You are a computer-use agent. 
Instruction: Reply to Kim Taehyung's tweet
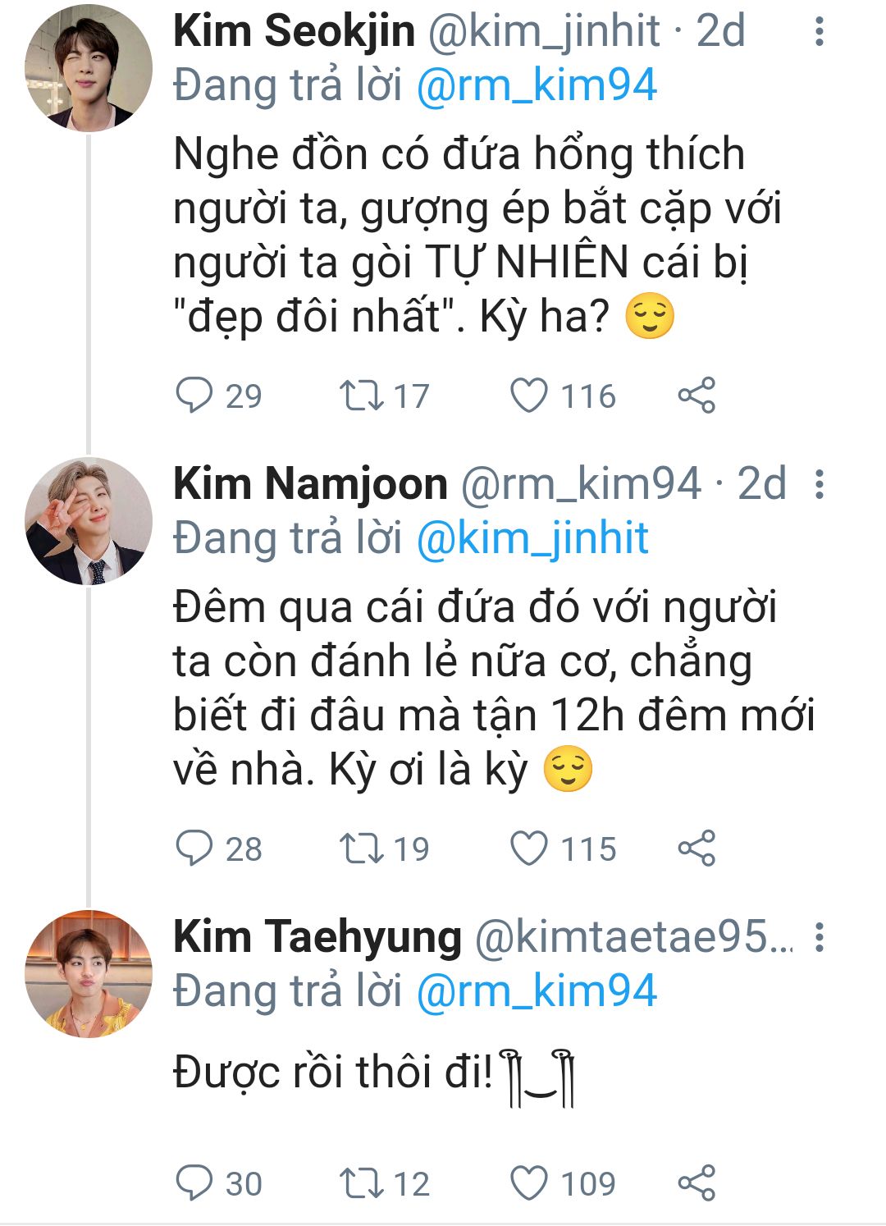point(194,1183)
